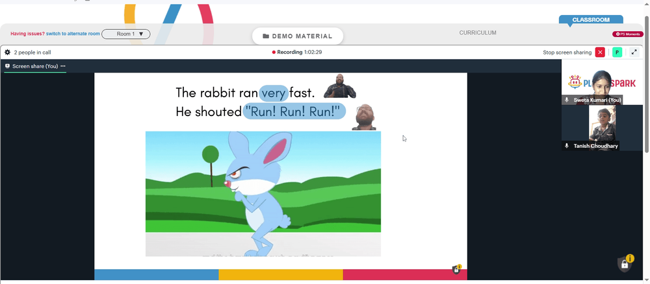Open the Room 1 dropdown

coord(126,34)
